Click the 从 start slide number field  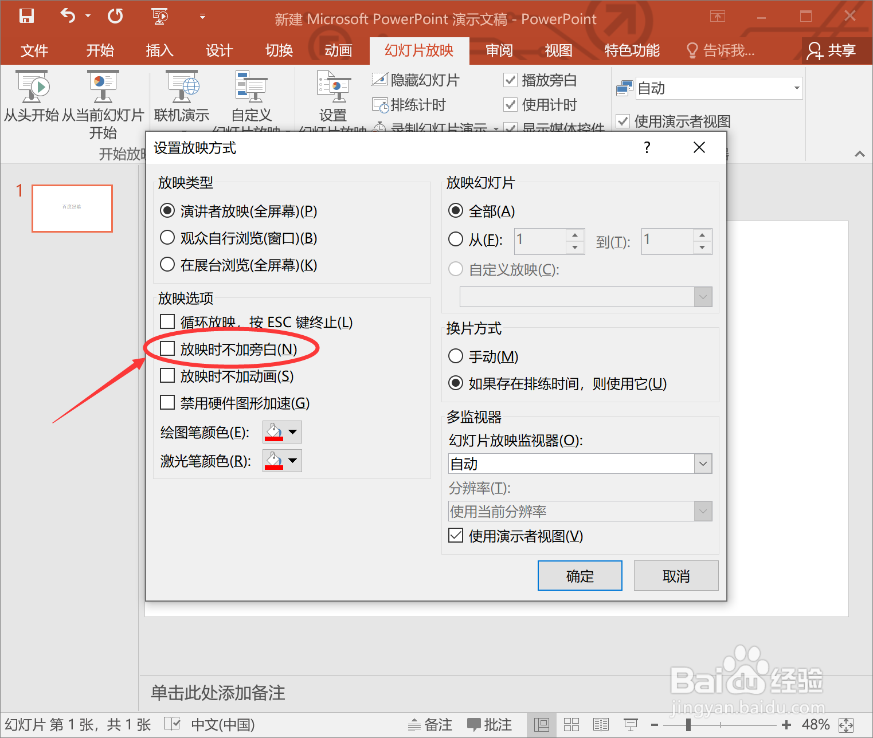[x=540, y=241]
